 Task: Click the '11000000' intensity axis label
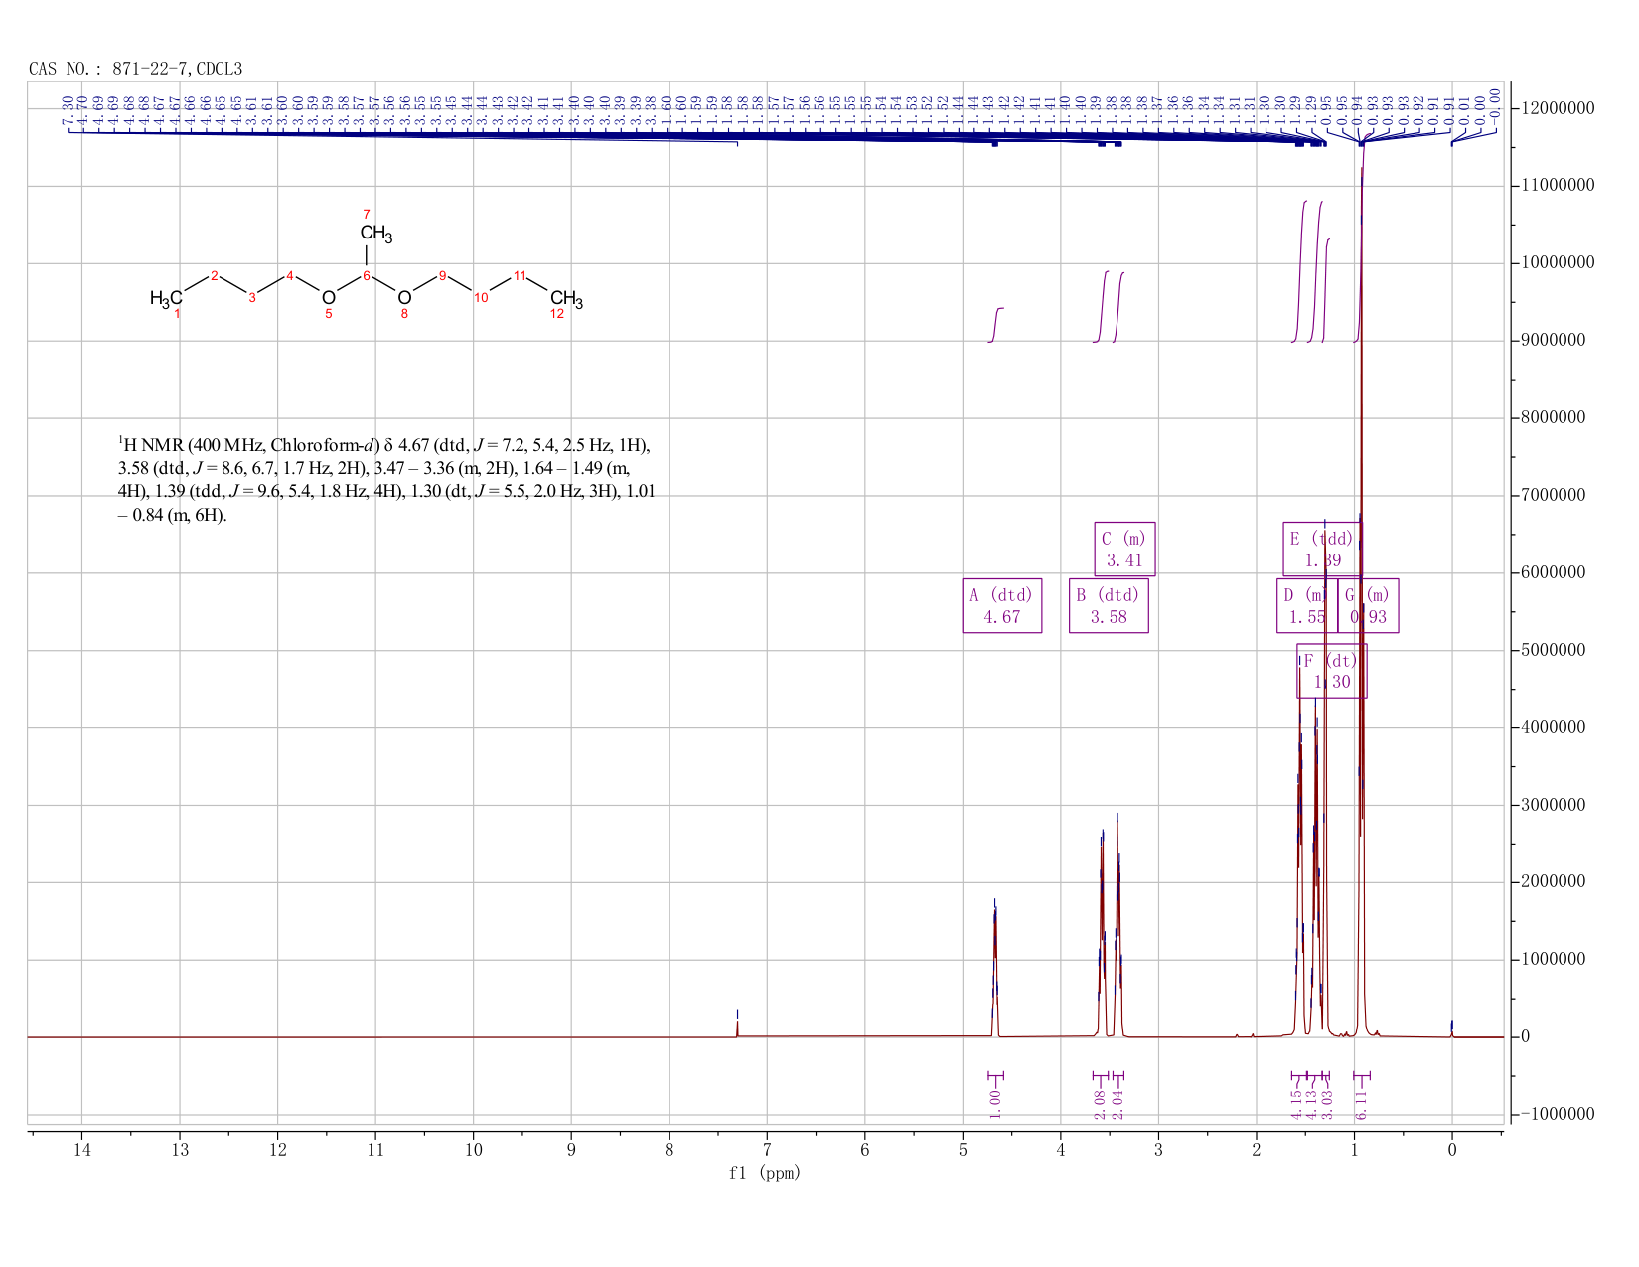click(1558, 186)
